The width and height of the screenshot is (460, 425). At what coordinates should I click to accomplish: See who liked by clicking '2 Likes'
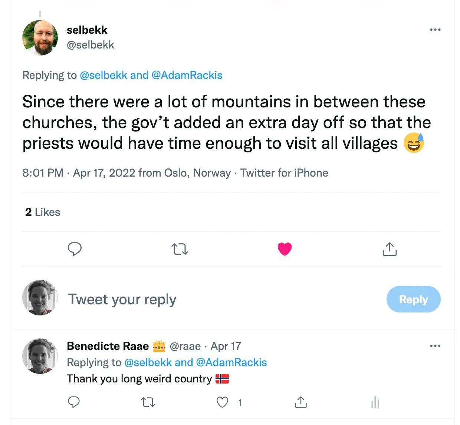pyautogui.click(x=42, y=212)
